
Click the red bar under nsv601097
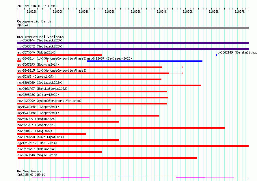(x=121, y=128)
